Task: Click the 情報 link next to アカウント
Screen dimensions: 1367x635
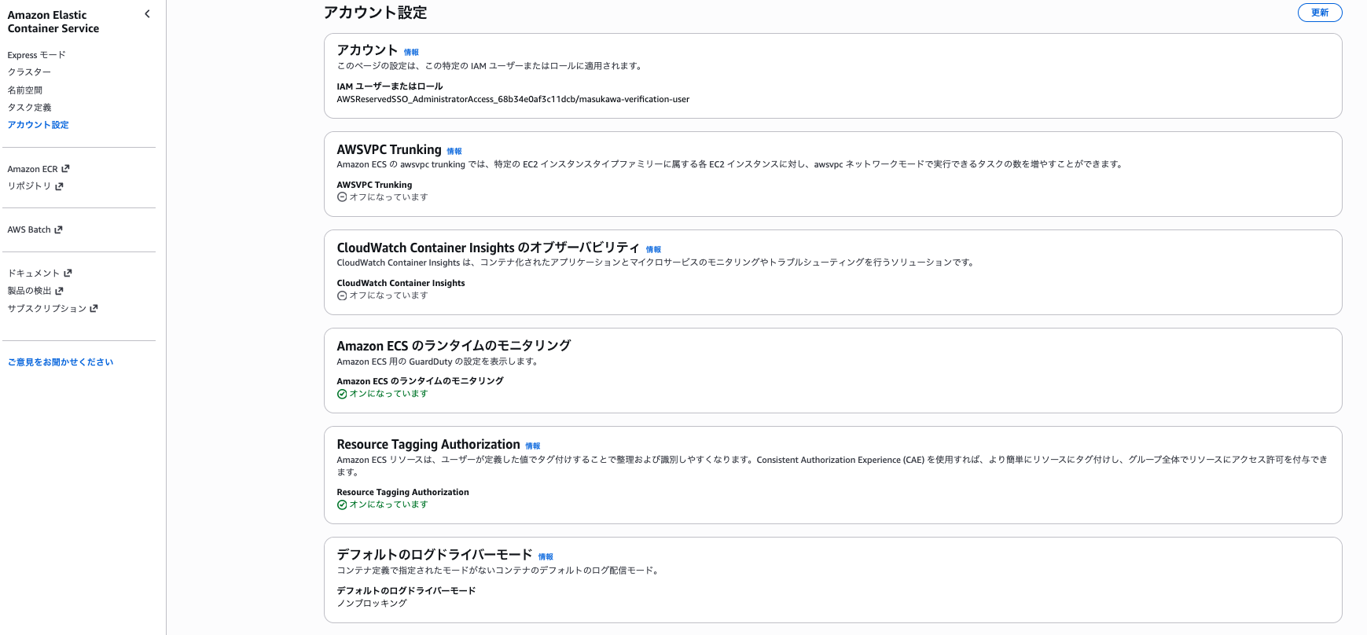Action: pyautogui.click(x=410, y=52)
